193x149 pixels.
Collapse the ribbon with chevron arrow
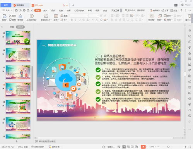pos(190,10)
